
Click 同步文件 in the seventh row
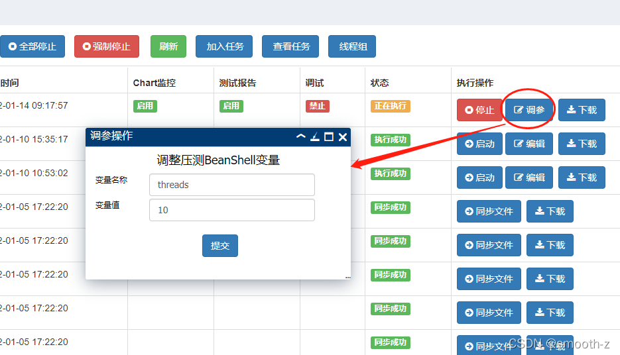tap(489, 313)
